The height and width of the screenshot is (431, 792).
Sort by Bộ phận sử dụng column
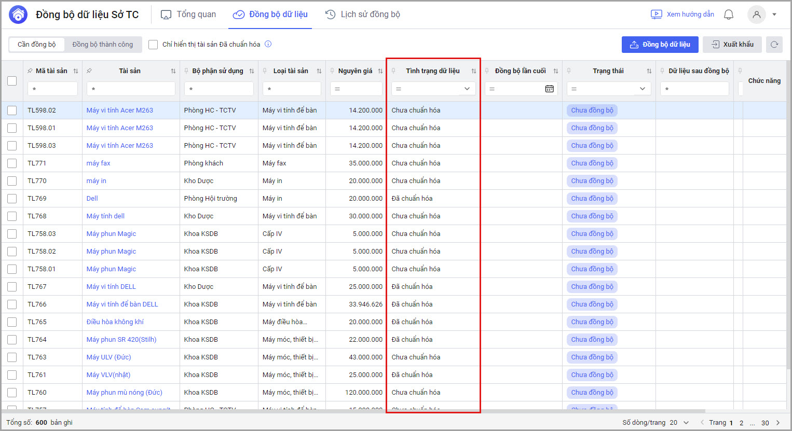point(252,71)
